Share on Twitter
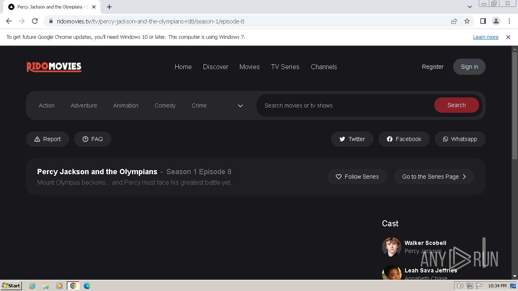Image resolution: width=518 pixels, height=291 pixels. click(352, 139)
